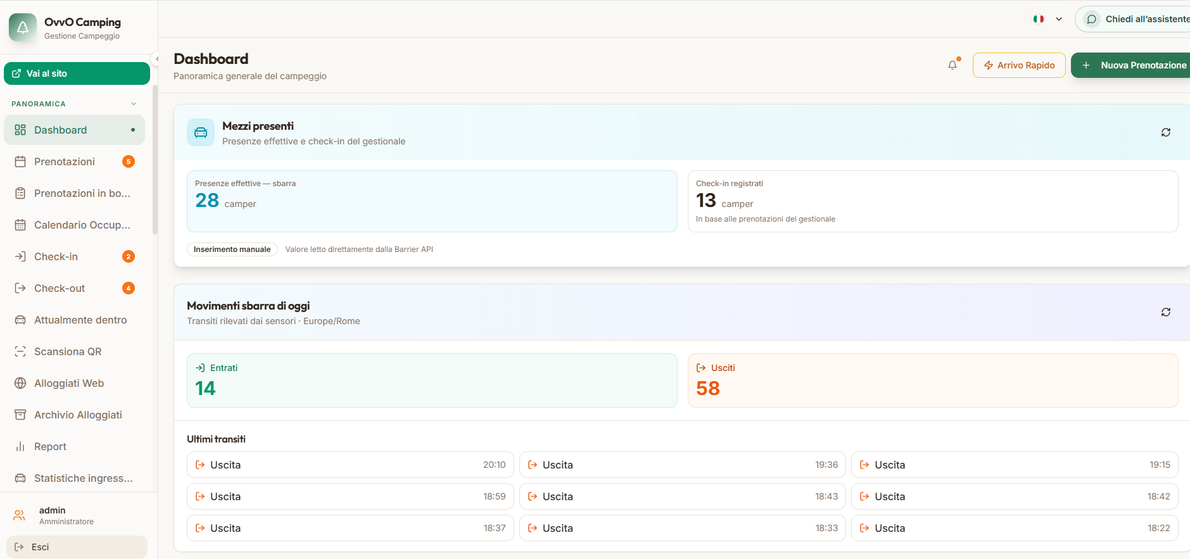The image size is (1190, 559).
Task: Open Check-out section
Action: point(75,288)
